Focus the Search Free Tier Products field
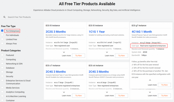 87,17
